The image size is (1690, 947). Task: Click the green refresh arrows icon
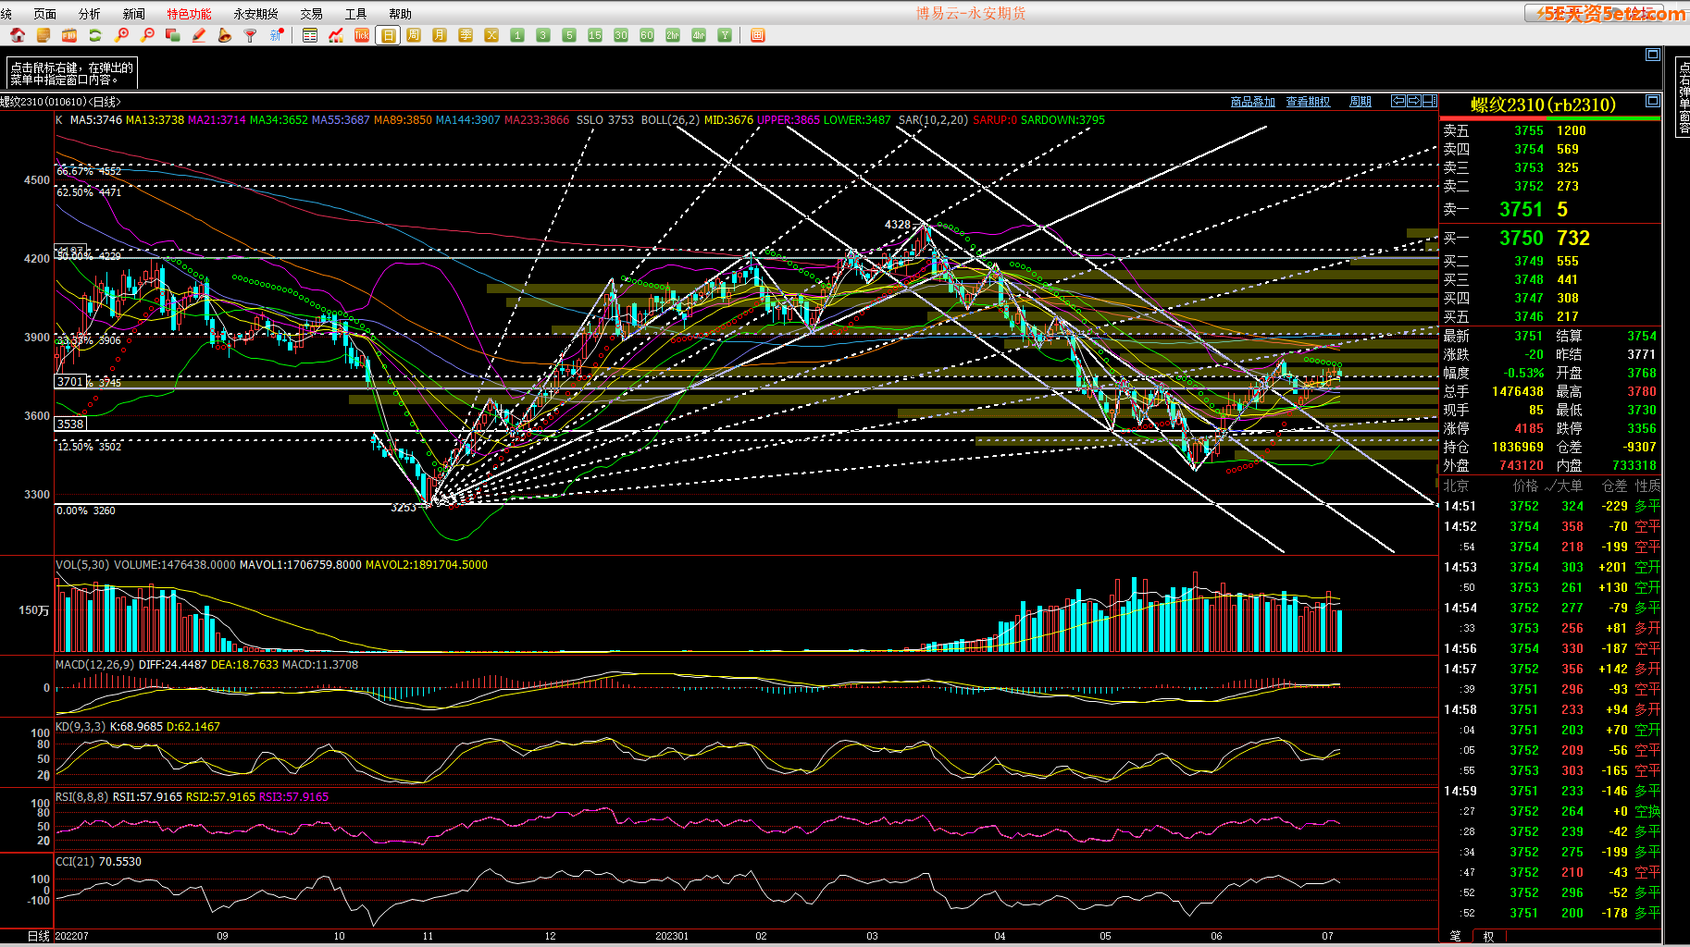pyautogui.click(x=94, y=35)
